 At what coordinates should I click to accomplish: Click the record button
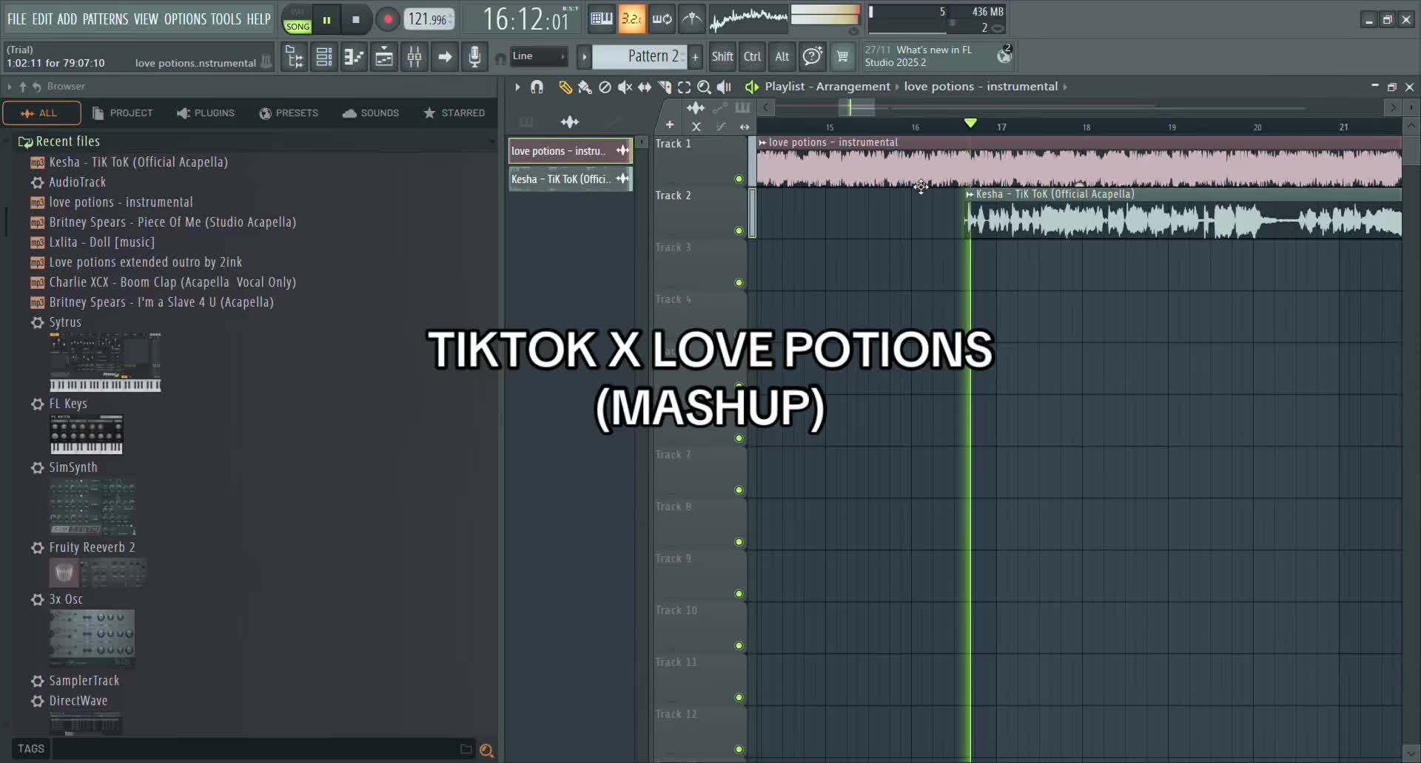point(387,20)
